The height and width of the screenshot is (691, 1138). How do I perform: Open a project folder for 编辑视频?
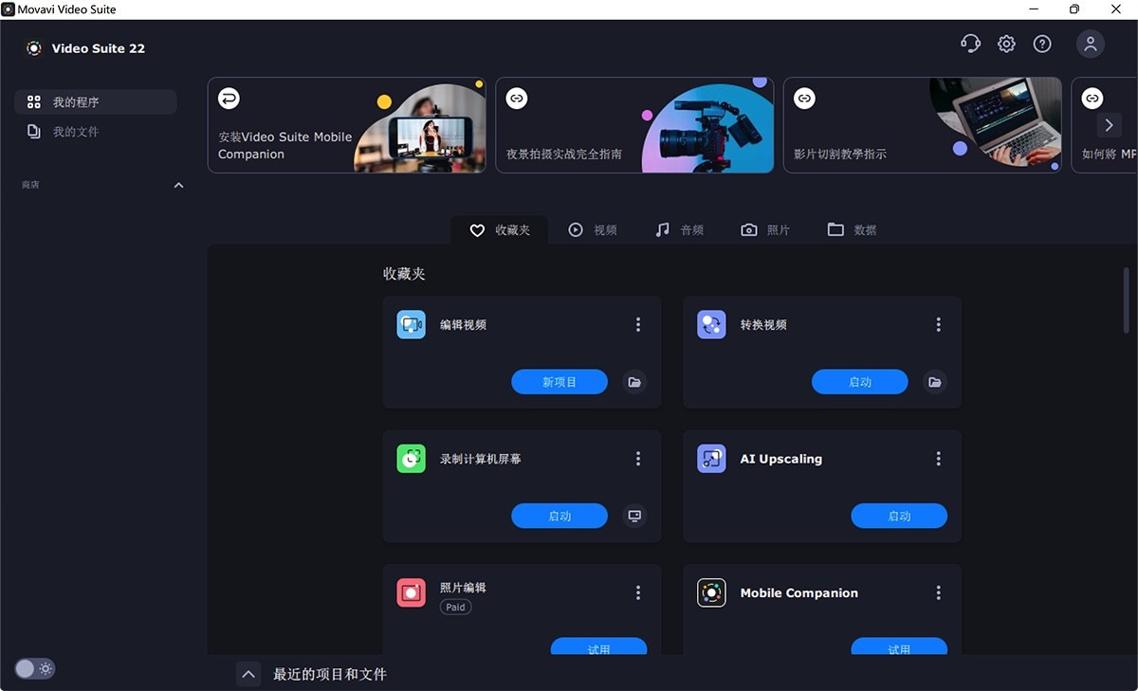[x=635, y=382]
